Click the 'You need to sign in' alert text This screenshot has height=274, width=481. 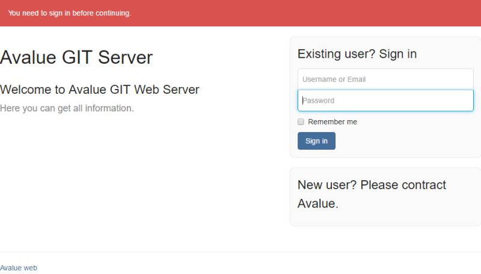pyautogui.click(x=70, y=13)
